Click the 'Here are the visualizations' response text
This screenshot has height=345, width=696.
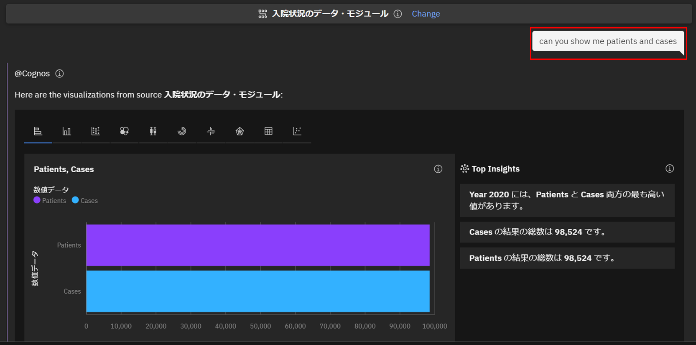pyautogui.click(x=149, y=95)
